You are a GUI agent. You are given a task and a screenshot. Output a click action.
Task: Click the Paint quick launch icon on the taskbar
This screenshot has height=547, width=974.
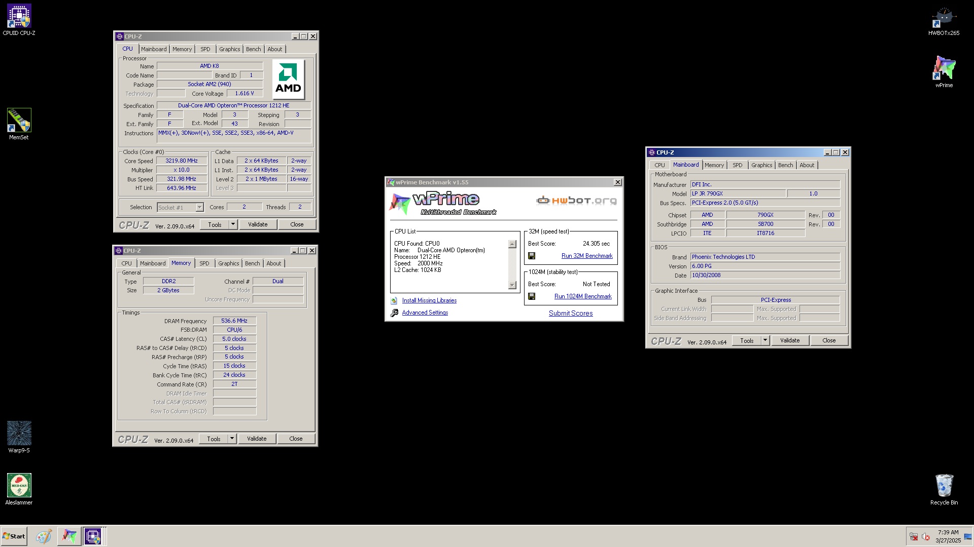(43, 536)
